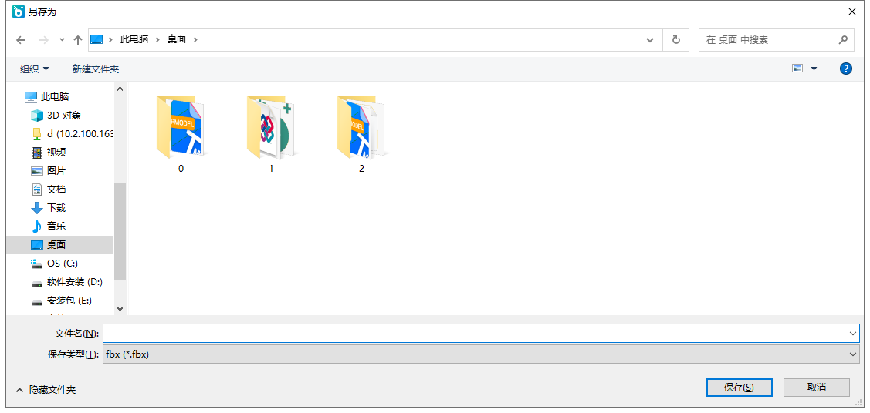
Task: Click the sidebar scrollbar down arrow
Action: pos(120,309)
